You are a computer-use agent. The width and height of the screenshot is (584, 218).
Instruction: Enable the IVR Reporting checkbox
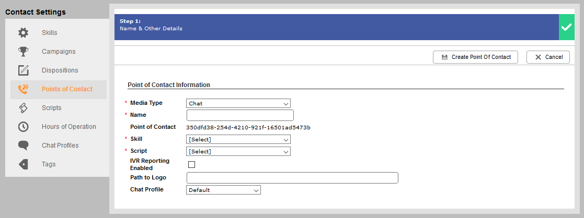coord(191,164)
